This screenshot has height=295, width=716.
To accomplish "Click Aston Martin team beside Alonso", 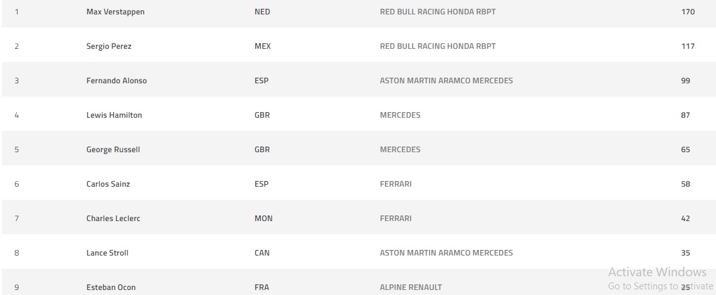I will [x=446, y=81].
